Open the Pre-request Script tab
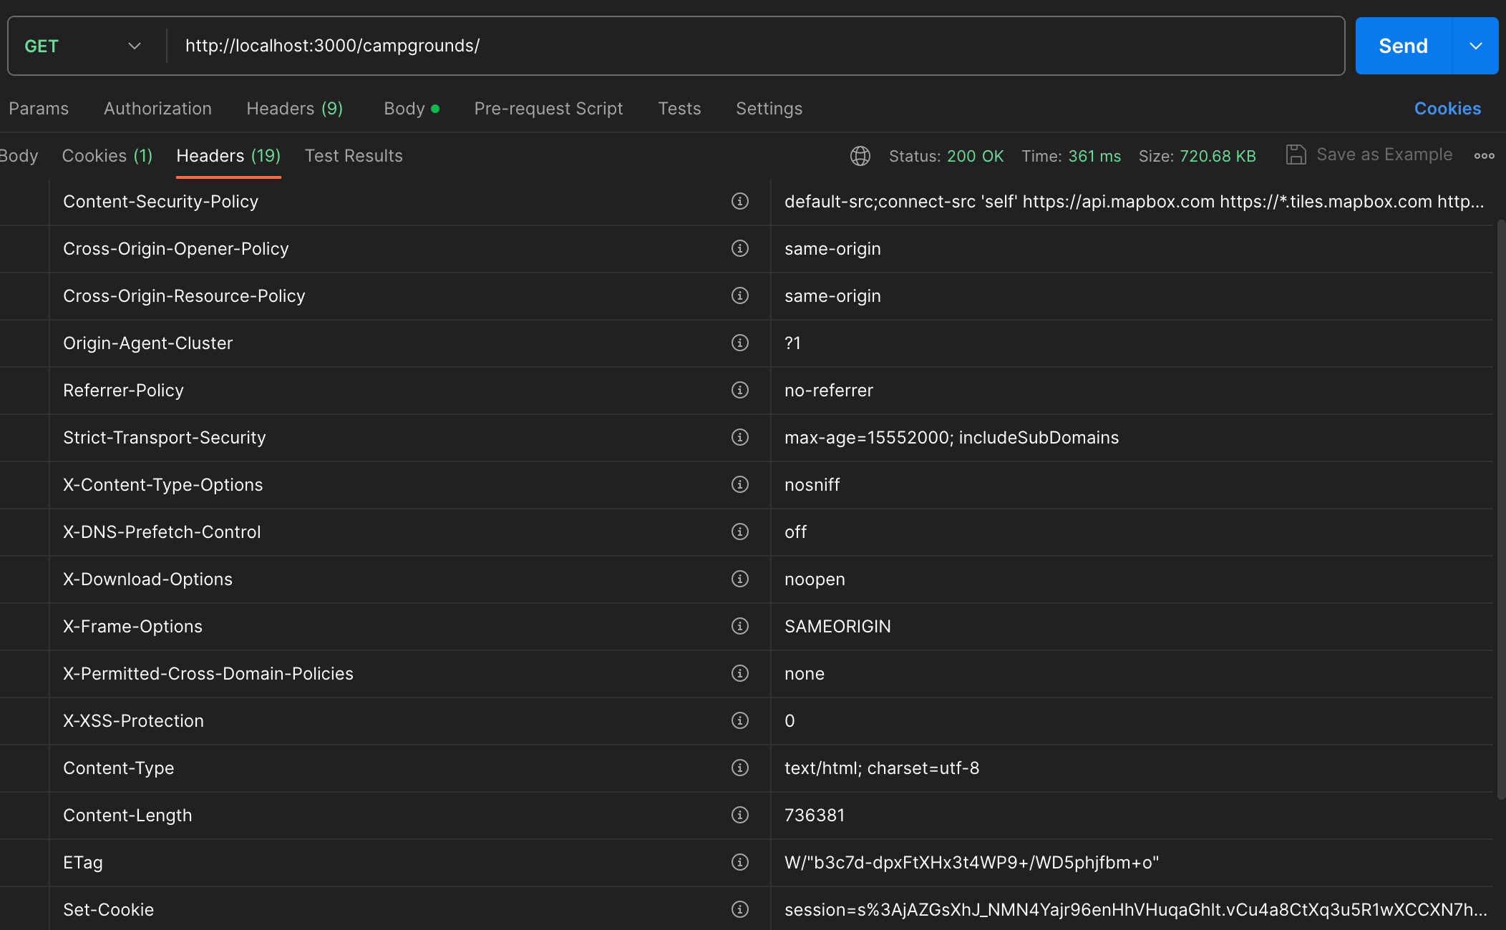The height and width of the screenshot is (930, 1506). [x=548, y=109]
